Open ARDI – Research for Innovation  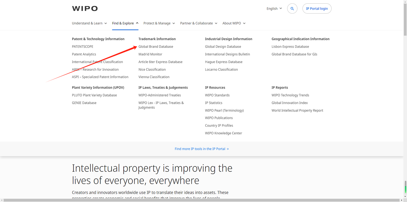(x=95, y=70)
